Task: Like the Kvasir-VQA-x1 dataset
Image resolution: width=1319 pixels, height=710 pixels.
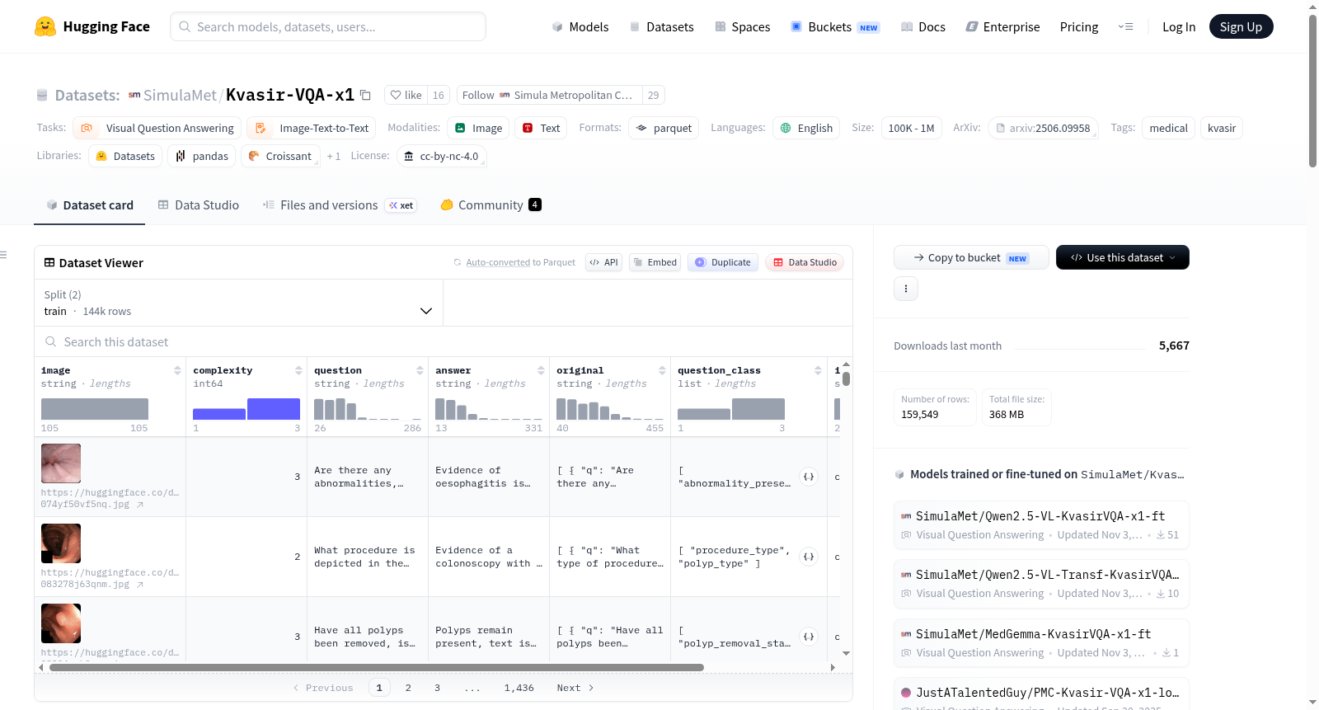Action: 406,95
